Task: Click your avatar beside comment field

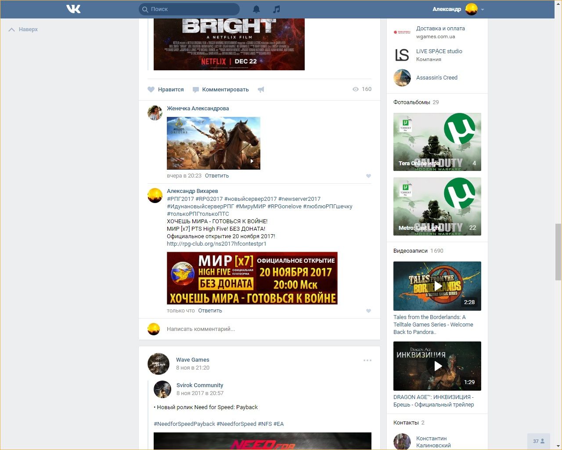Action: (x=154, y=329)
